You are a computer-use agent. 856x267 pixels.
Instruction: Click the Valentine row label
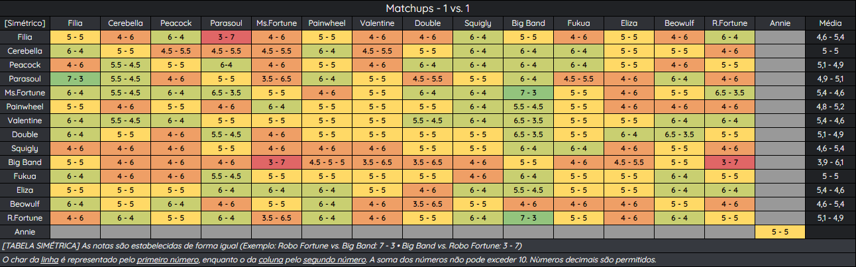[25, 121]
